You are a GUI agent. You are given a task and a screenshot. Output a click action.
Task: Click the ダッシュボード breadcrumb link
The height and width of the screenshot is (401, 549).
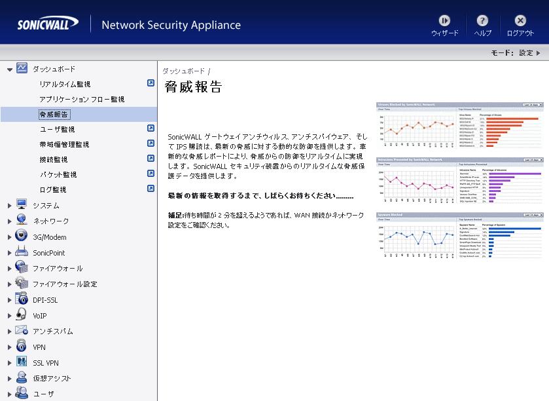click(x=183, y=71)
